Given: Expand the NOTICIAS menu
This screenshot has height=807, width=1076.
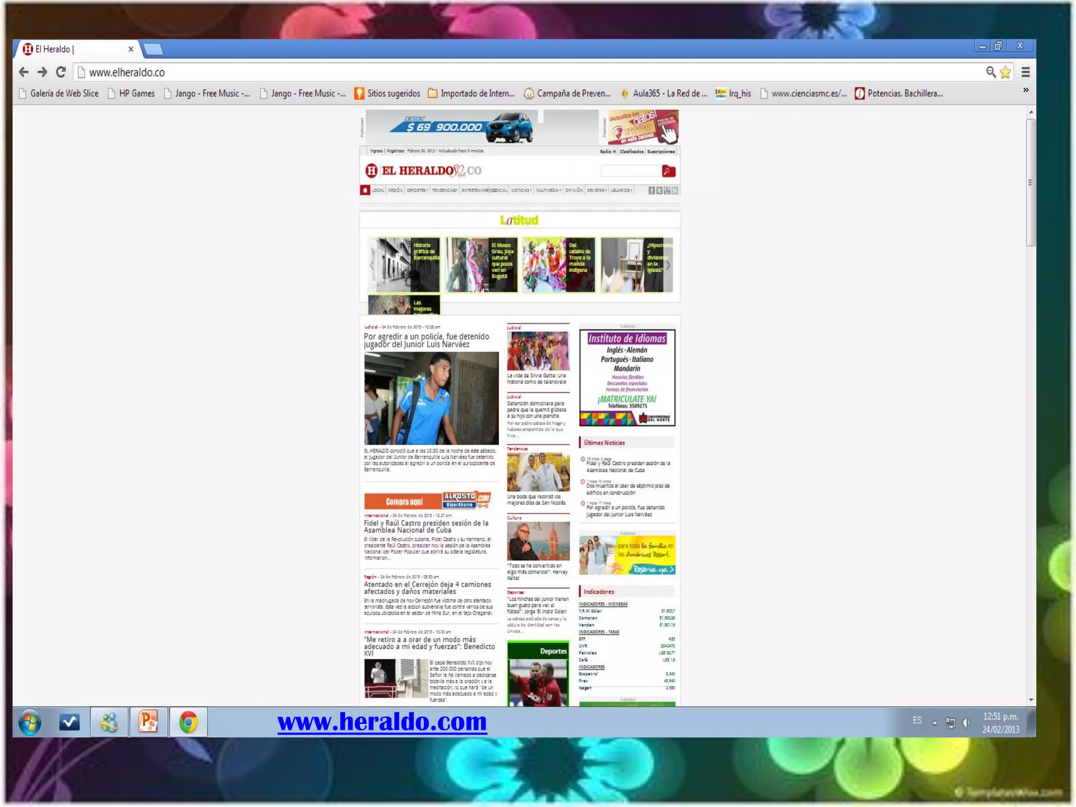Looking at the screenshot, I should tap(521, 190).
